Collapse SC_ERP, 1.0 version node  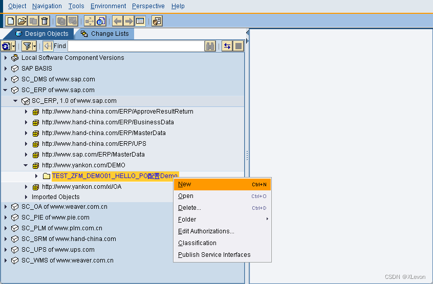pos(15,101)
